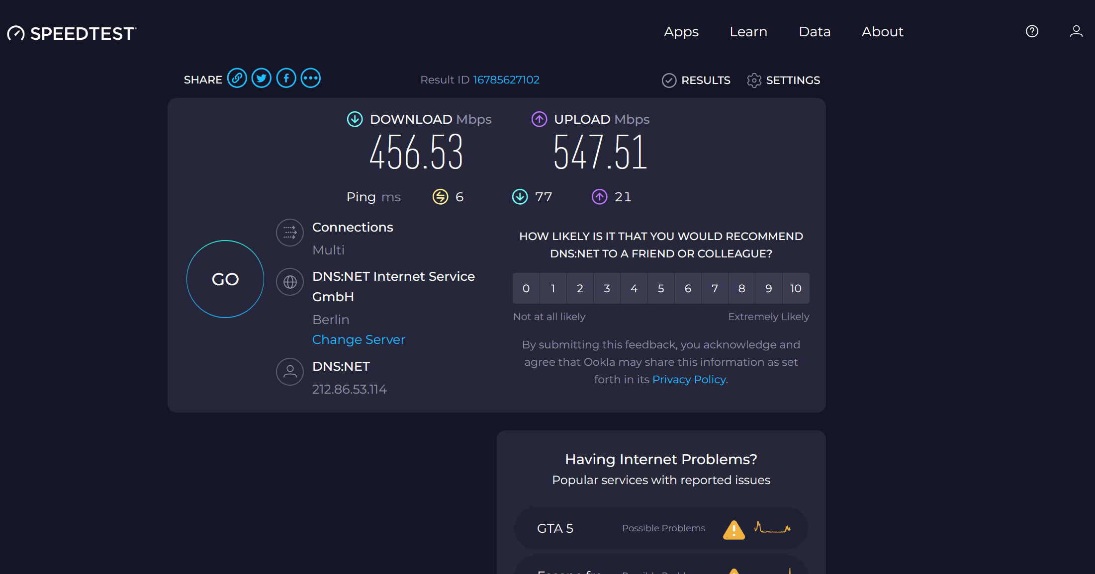The image size is (1095, 574).
Task: Click the yellow idle ping icon
Action: [x=440, y=197]
